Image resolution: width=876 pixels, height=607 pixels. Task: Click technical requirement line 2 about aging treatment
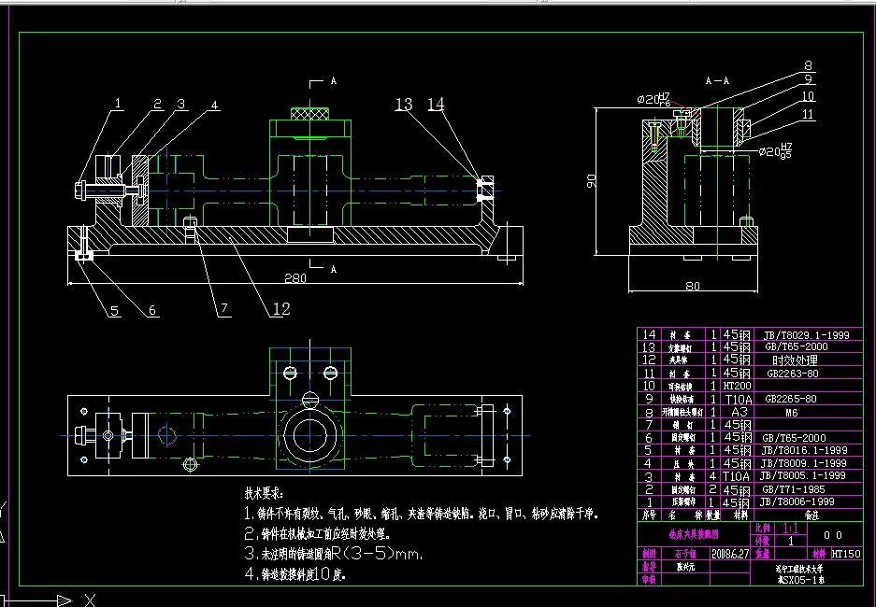(x=317, y=534)
